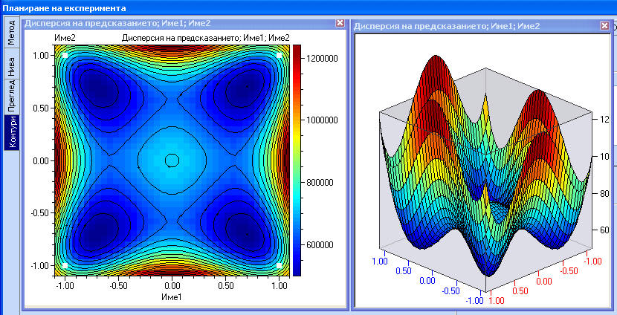Close the 3D surface plot window
Viewport: 617px width, 315px height.
[x=604, y=26]
